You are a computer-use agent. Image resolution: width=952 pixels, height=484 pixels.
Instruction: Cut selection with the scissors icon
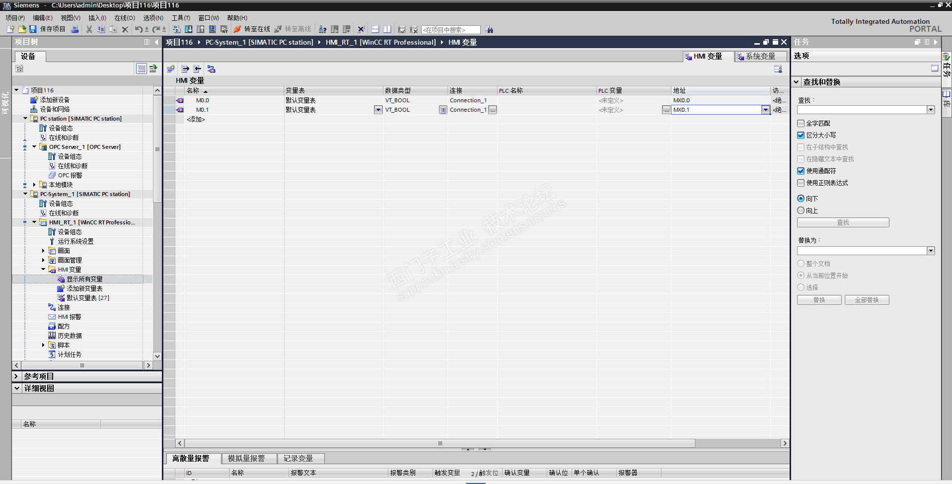[89, 29]
